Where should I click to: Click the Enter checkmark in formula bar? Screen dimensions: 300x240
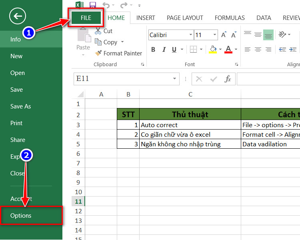point(214,79)
